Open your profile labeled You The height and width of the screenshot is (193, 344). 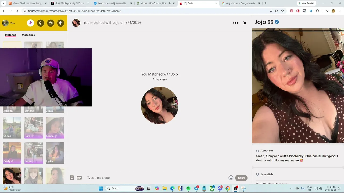tap(9, 23)
